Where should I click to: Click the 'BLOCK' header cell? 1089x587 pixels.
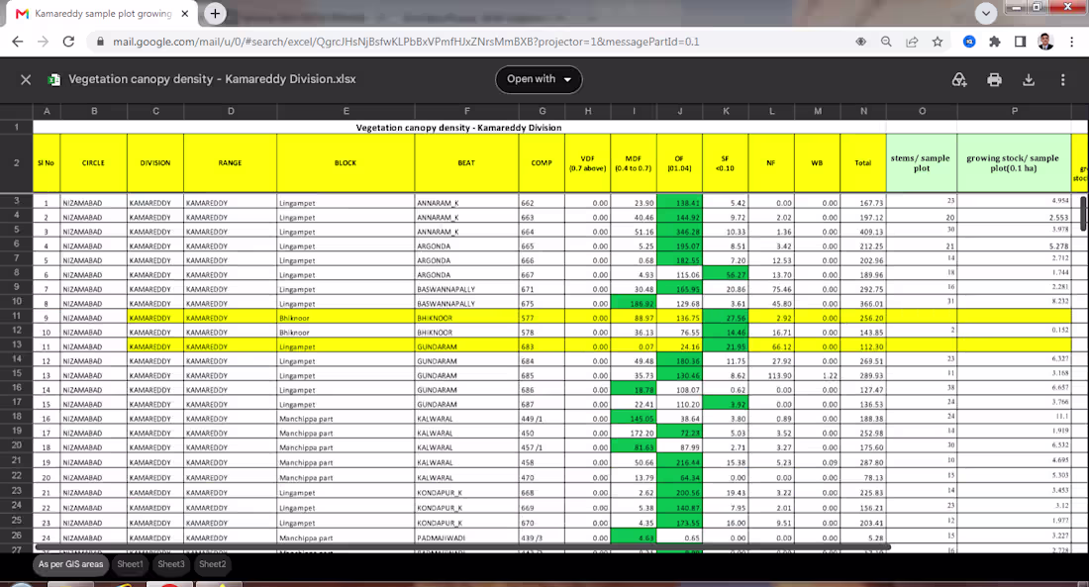346,162
